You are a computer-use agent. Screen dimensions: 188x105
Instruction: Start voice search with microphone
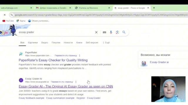[x=111, y=32]
